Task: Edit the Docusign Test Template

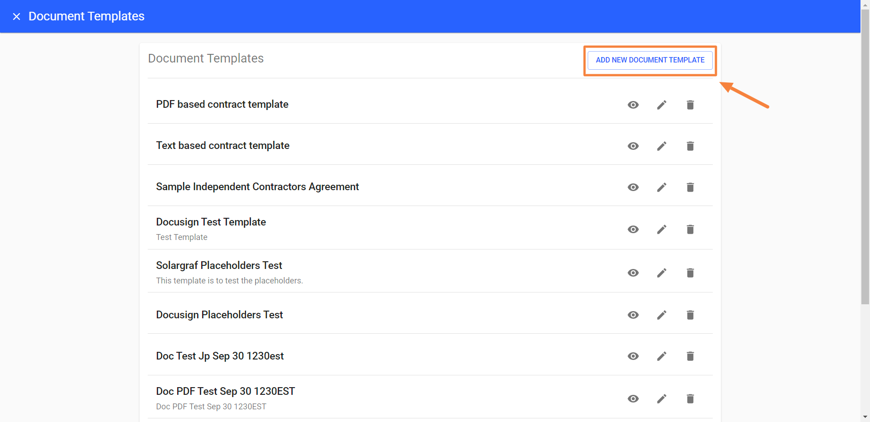Action: (x=662, y=230)
